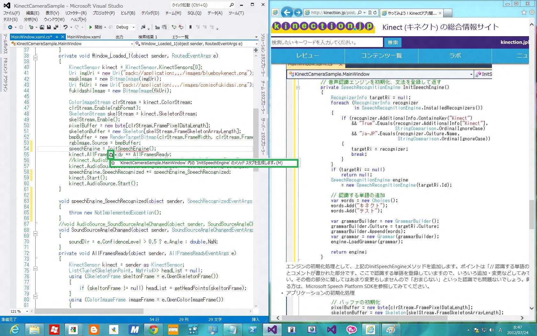Click the Undo arrow in toolbar

click(66, 27)
